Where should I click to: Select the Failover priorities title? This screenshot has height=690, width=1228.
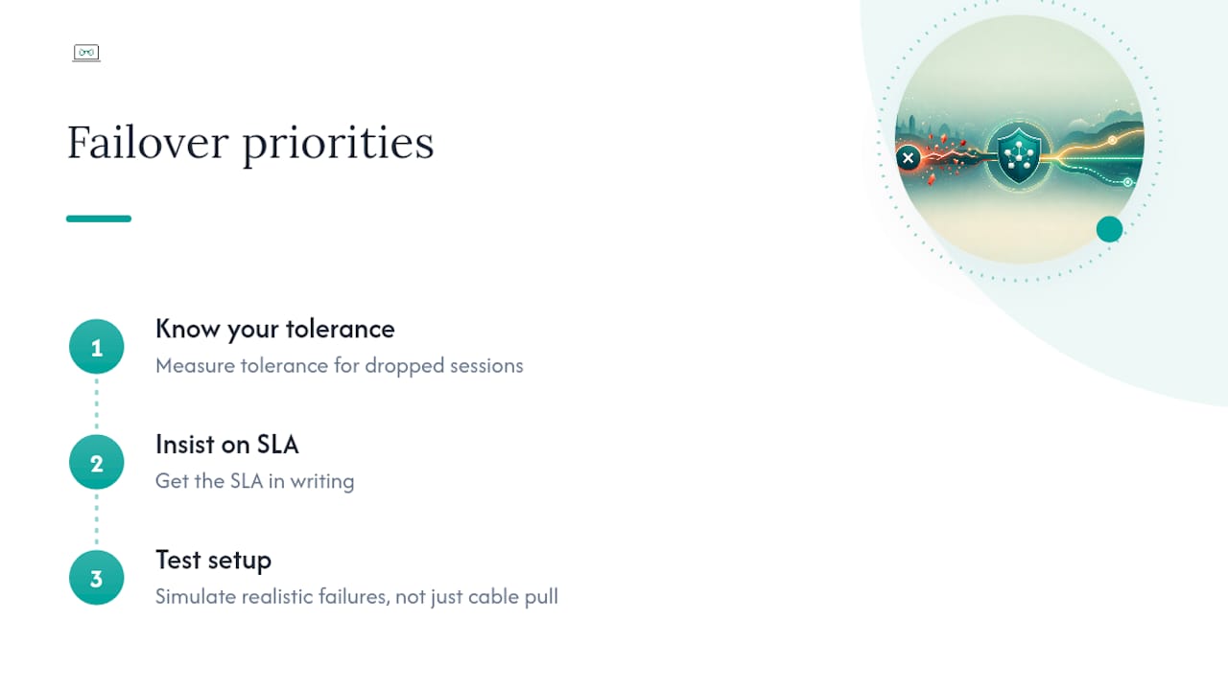click(x=250, y=143)
